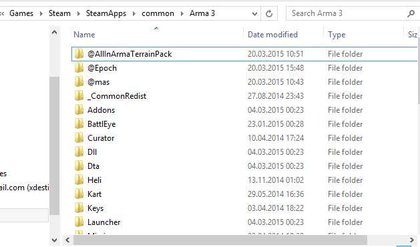Image resolution: width=420 pixels, height=247 pixels.
Task: Select the Keys folder name
Action: 95,208
